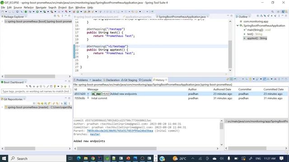289x162 pixels.
Task: Click the green Run button in main toolbar
Action: pos(37,12)
